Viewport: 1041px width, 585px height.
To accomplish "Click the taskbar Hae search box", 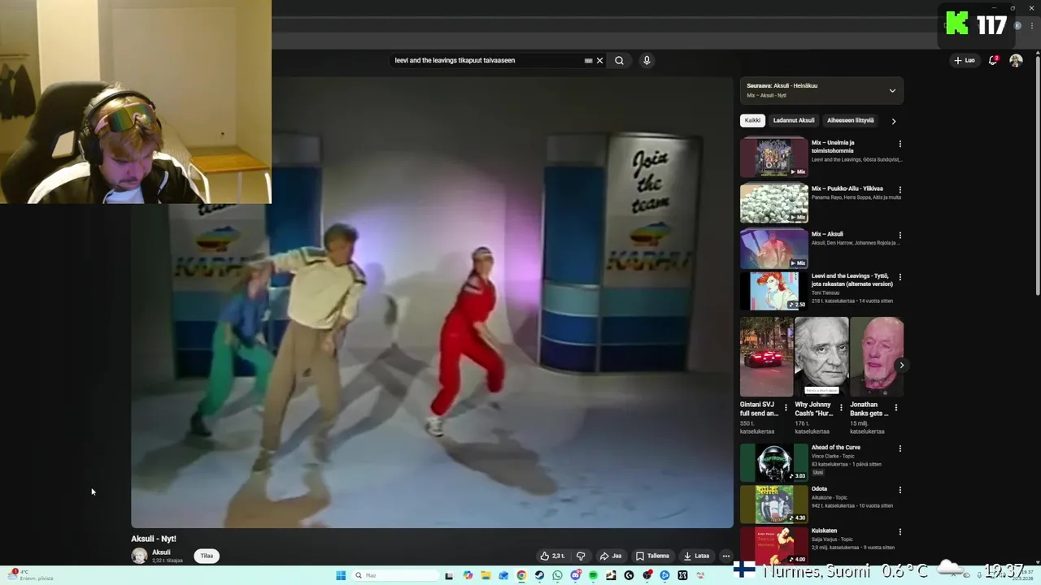I will coord(395,575).
